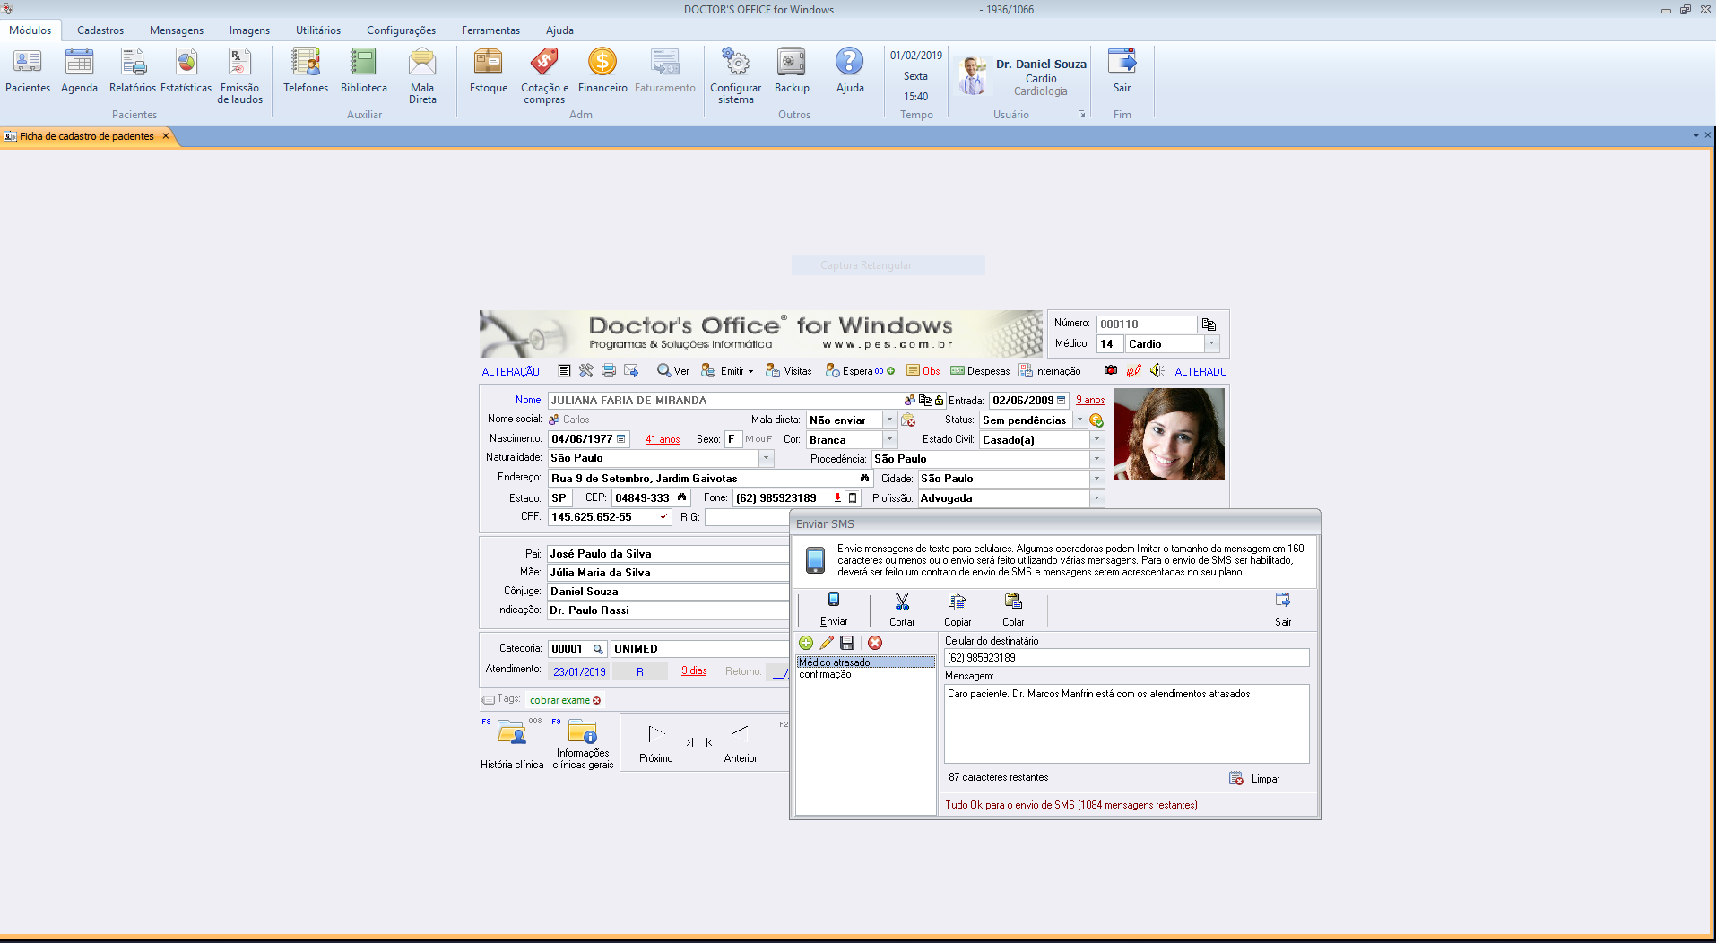
Task: Click Sair in the Enviar SMS dialog
Action: point(1283,610)
